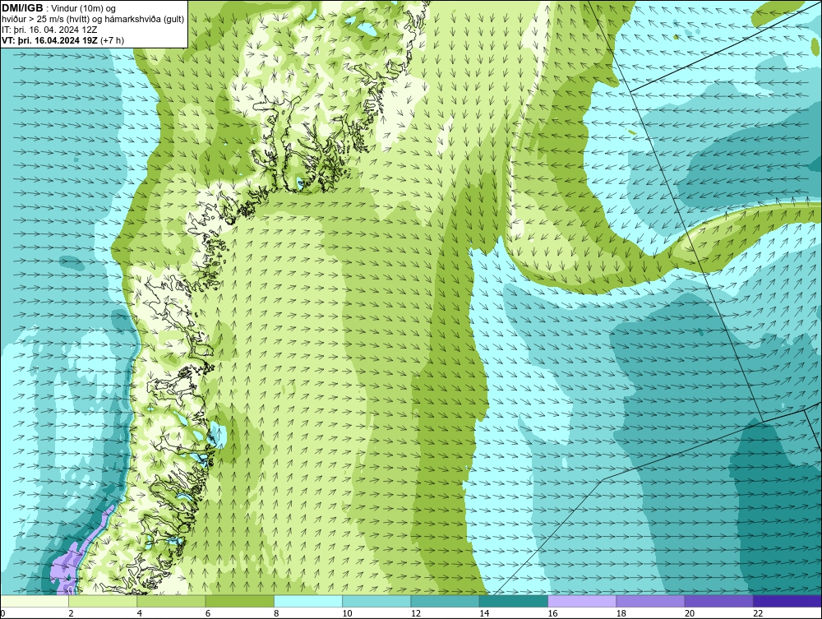
Task: Click the 'hviður > 25 m/s (hvítt)' line
Action: coord(45,20)
